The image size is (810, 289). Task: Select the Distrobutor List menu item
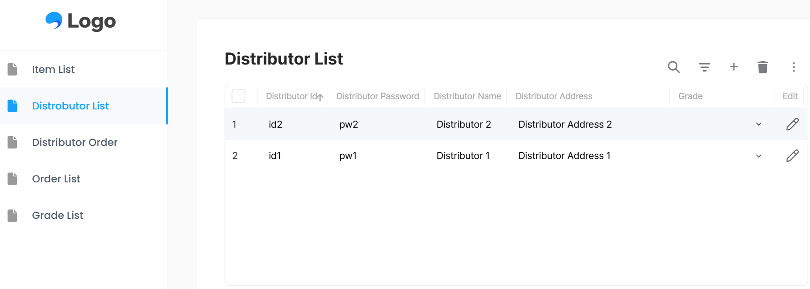click(x=83, y=106)
